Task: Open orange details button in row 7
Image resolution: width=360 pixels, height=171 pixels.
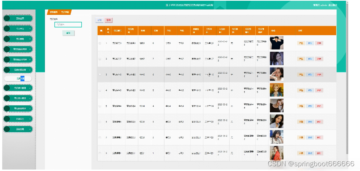Action: tap(301, 137)
